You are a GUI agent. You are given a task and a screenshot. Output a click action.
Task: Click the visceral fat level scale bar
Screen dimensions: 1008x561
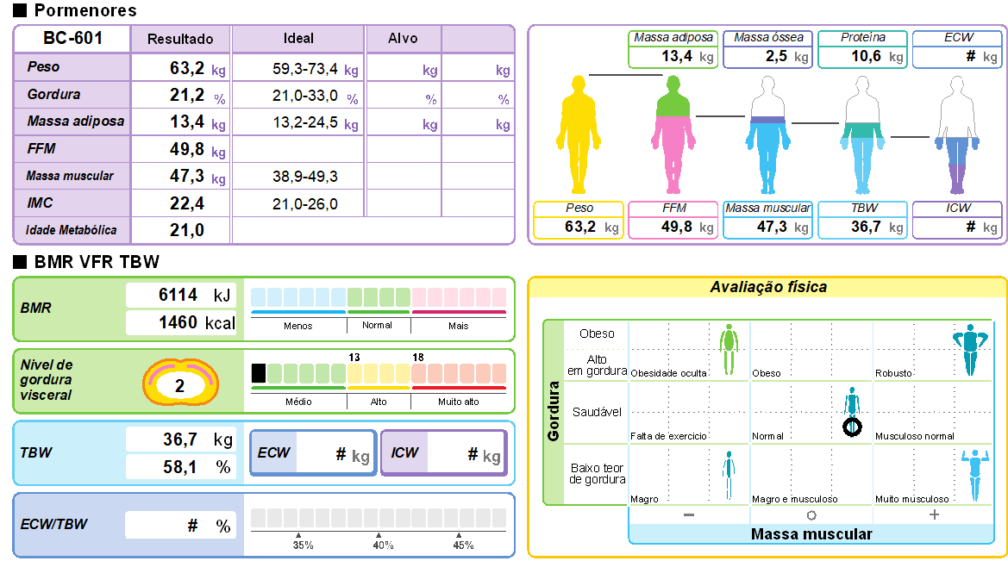(x=378, y=378)
